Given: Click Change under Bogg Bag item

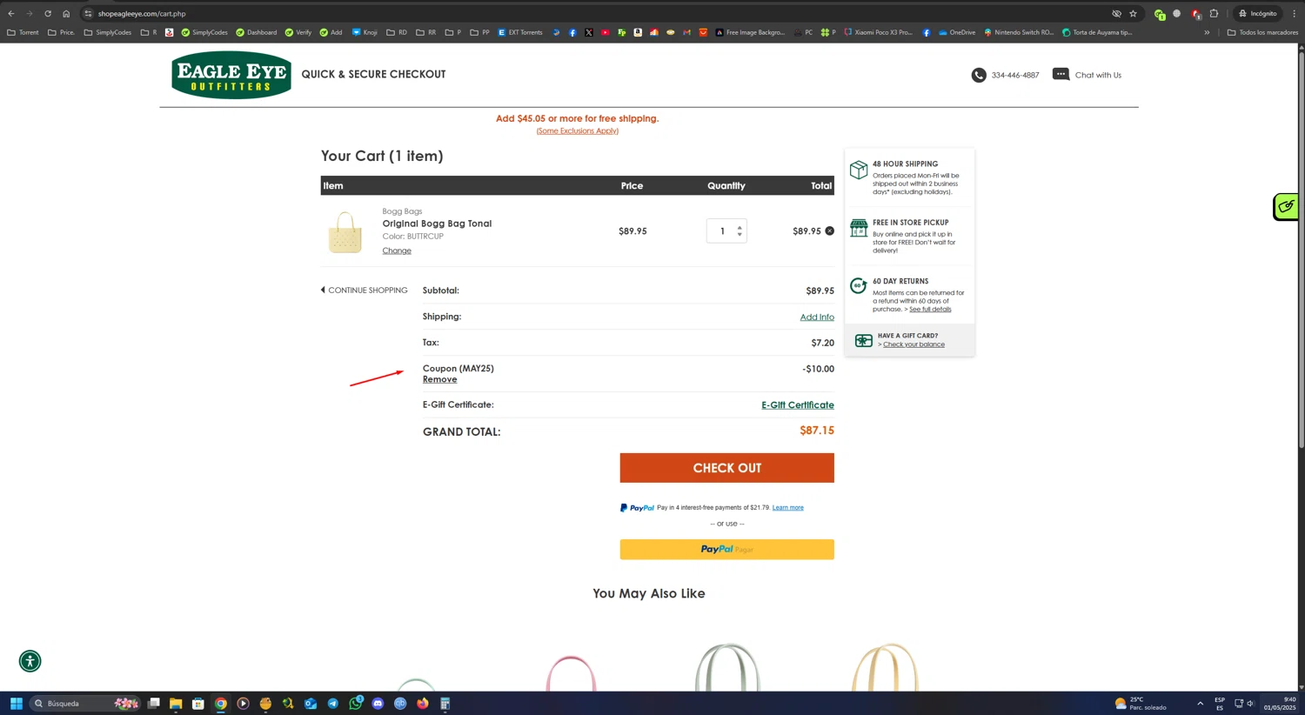Looking at the screenshot, I should click(397, 251).
